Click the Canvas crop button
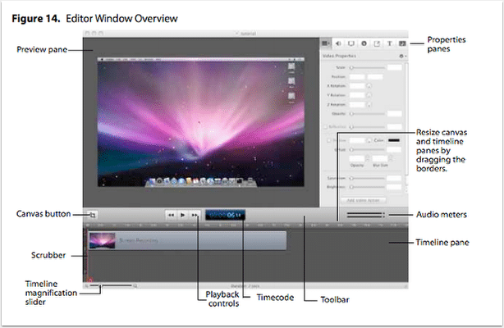Screen dimensions: 504x328 (92, 215)
